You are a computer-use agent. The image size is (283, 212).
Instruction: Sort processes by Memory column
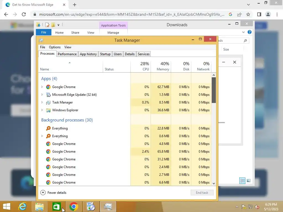tap(161, 66)
